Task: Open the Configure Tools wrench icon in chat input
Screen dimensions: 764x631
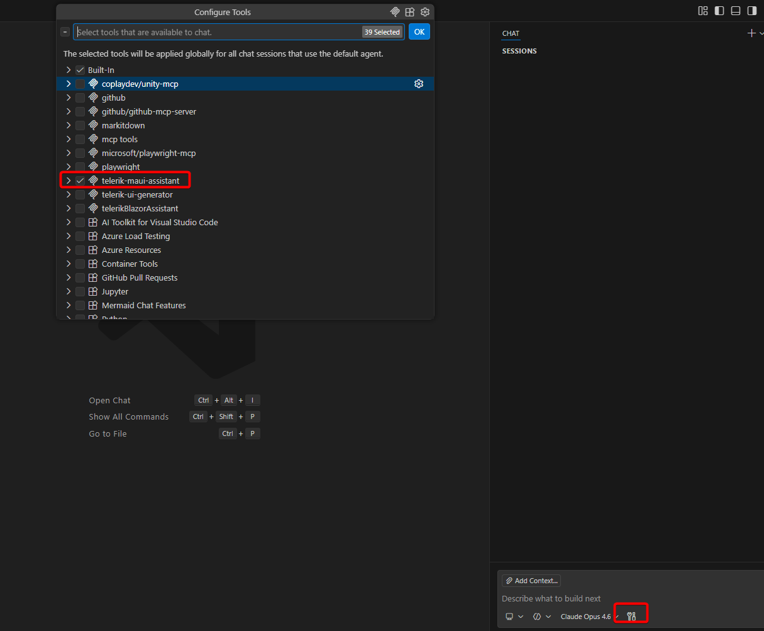Action: [x=631, y=617]
